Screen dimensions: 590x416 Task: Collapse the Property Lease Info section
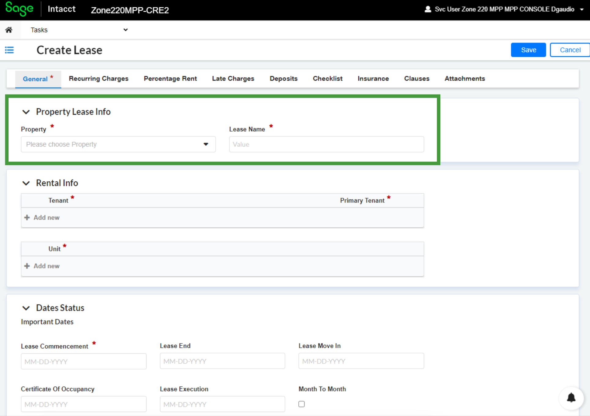point(26,112)
